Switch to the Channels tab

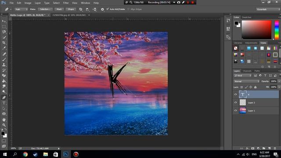coord(247,71)
